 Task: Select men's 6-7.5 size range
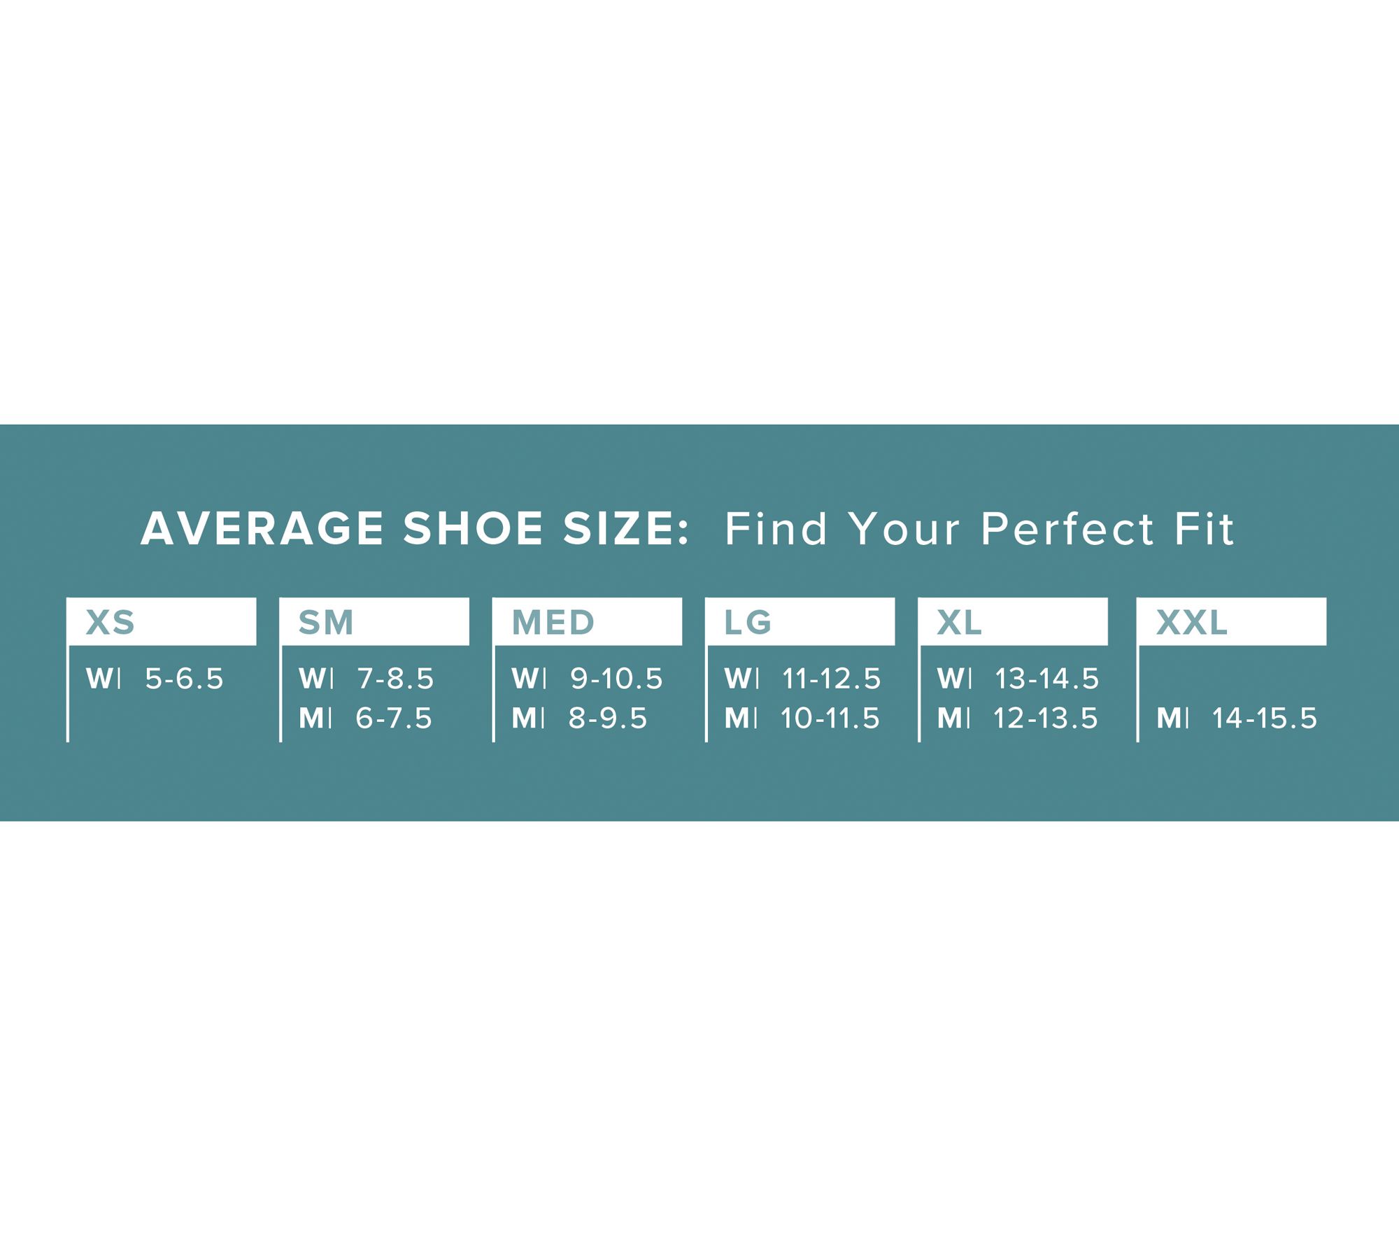pos(394,719)
